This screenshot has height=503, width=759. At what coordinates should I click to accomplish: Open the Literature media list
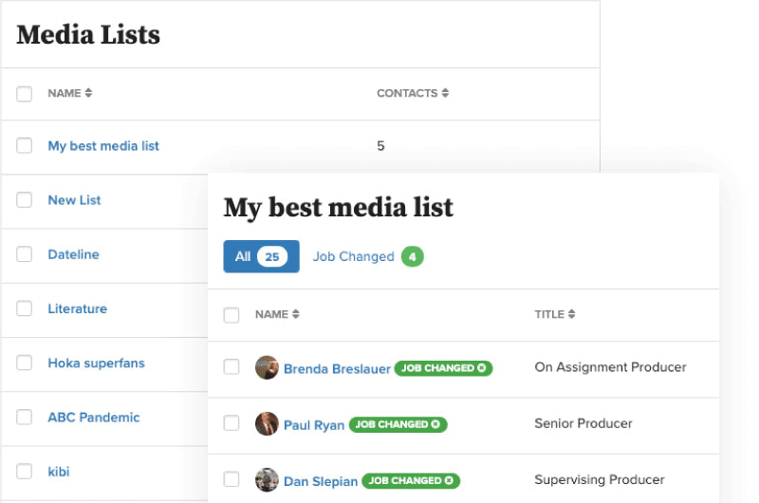(x=78, y=308)
